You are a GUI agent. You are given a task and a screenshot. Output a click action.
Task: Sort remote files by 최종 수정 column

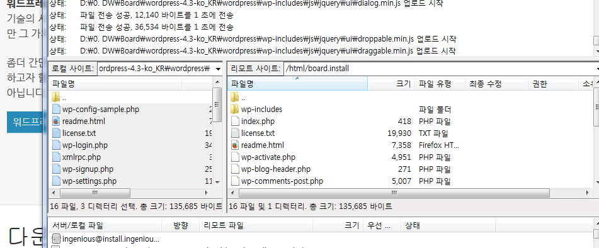pos(496,84)
